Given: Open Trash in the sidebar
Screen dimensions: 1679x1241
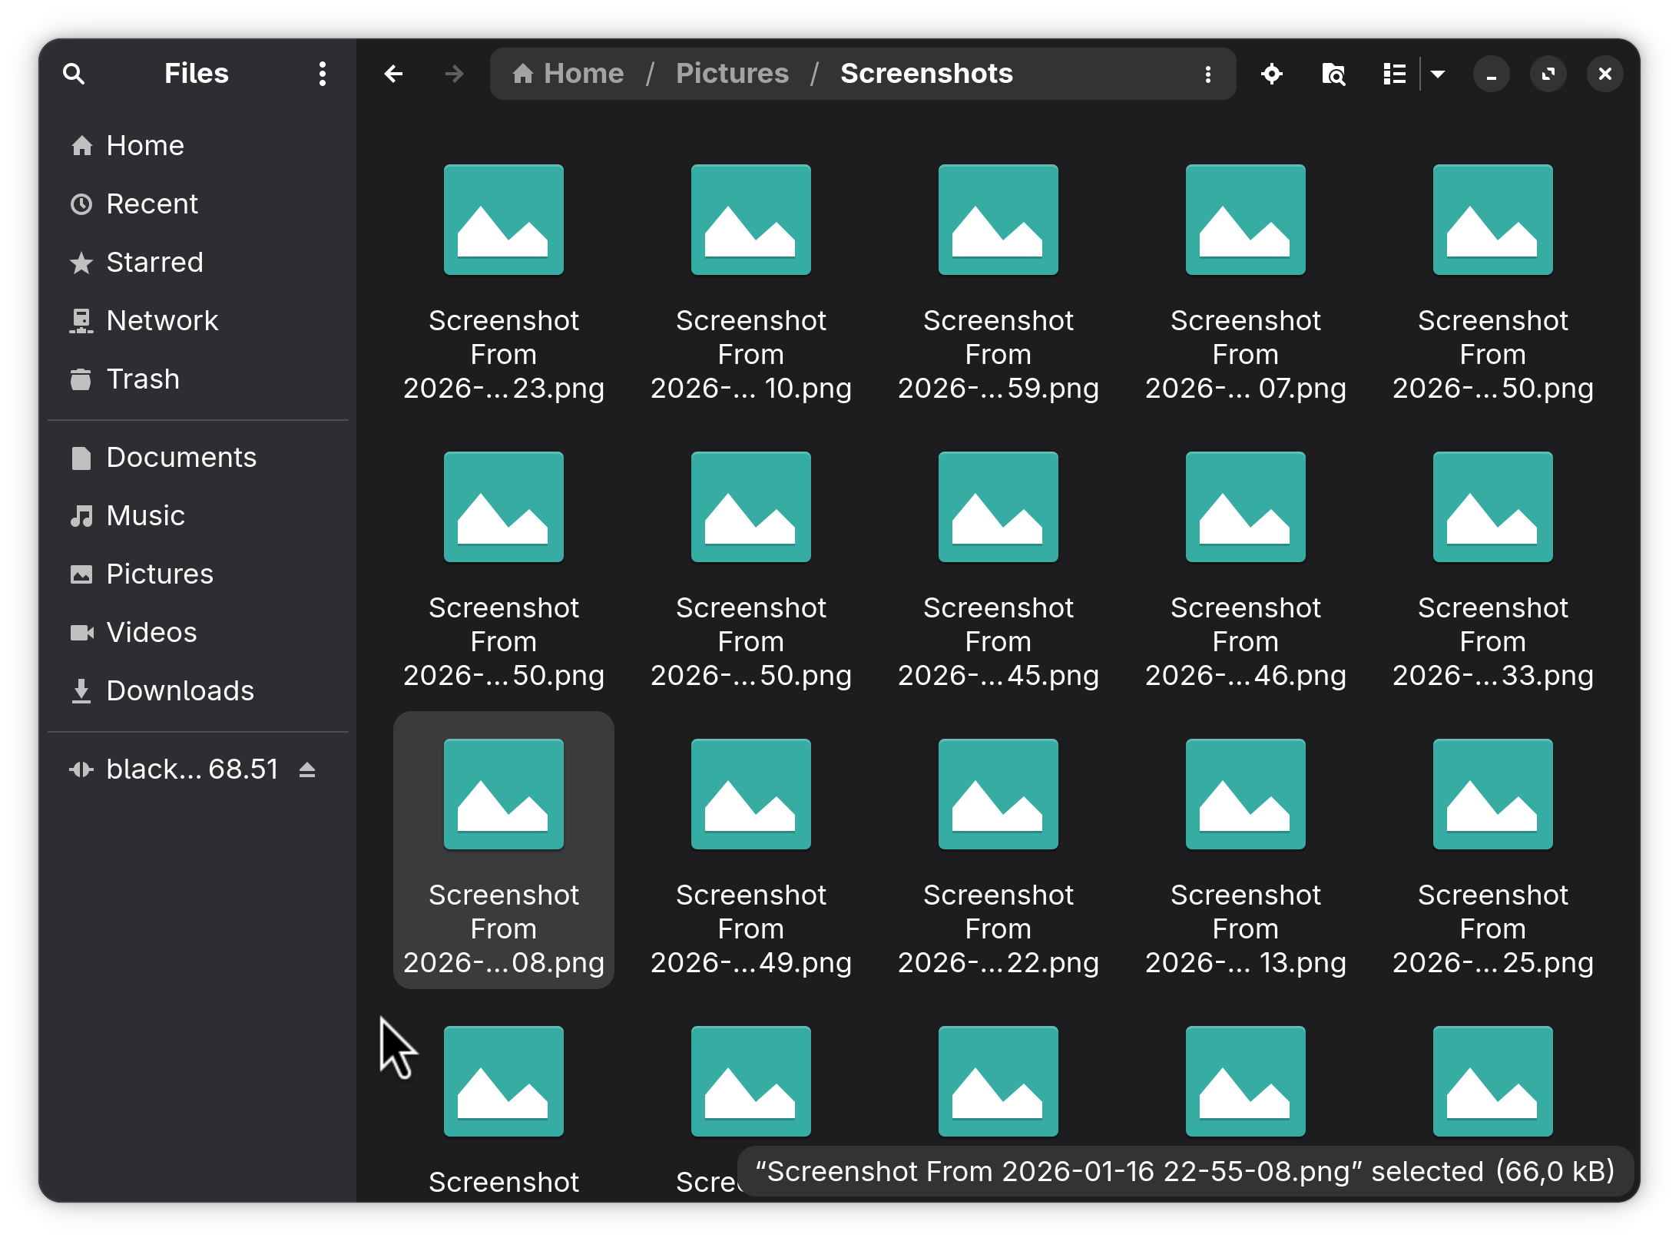Looking at the screenshot, I should click(142, 379).
